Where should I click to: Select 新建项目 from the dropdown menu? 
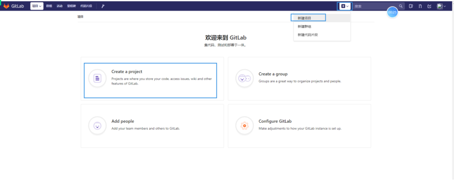tap(322, 18)
